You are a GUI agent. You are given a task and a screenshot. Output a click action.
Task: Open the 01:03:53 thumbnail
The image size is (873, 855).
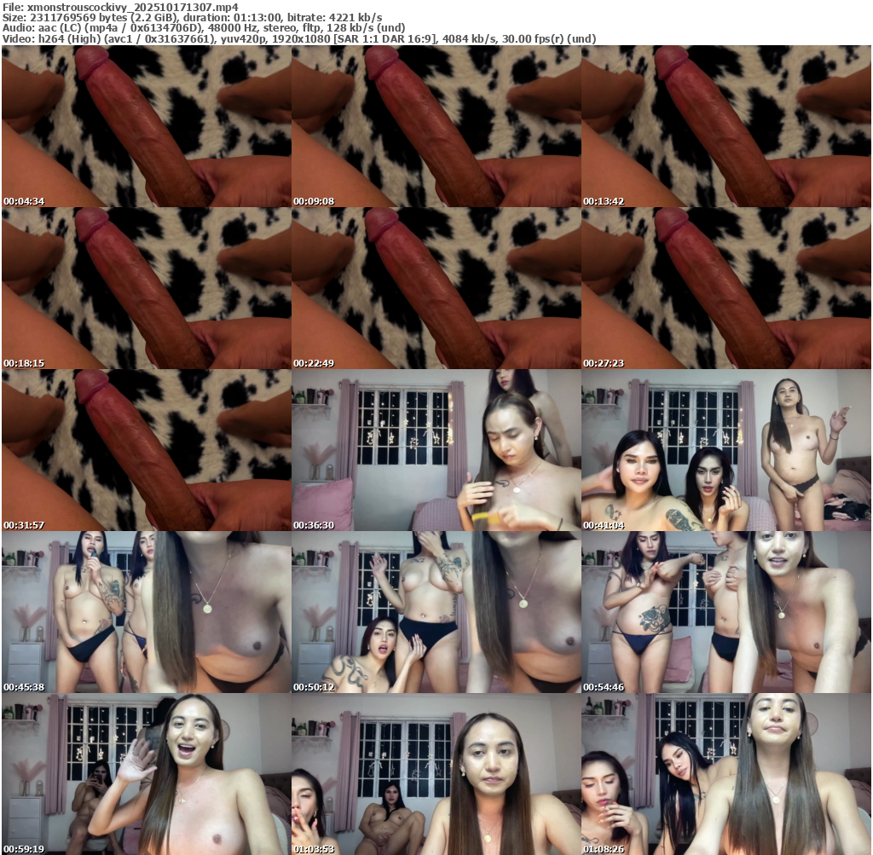(x=436, y=774)
